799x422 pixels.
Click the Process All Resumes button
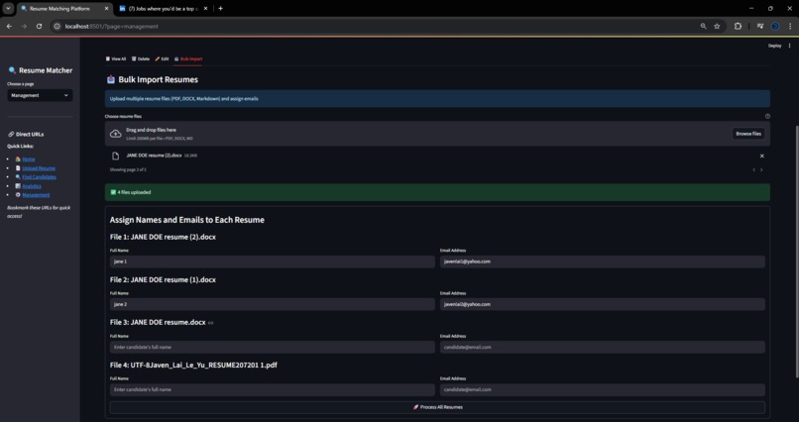(x=437, y=407)
